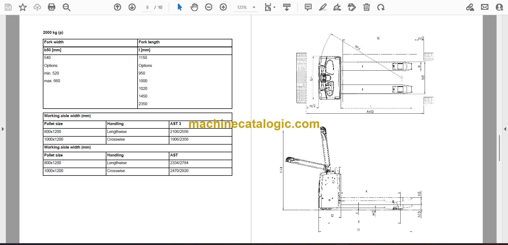Image resolution: width=508 pixels, height=245 pixels.
Task: Click the Save file icon
Action: tap(8, 7)
